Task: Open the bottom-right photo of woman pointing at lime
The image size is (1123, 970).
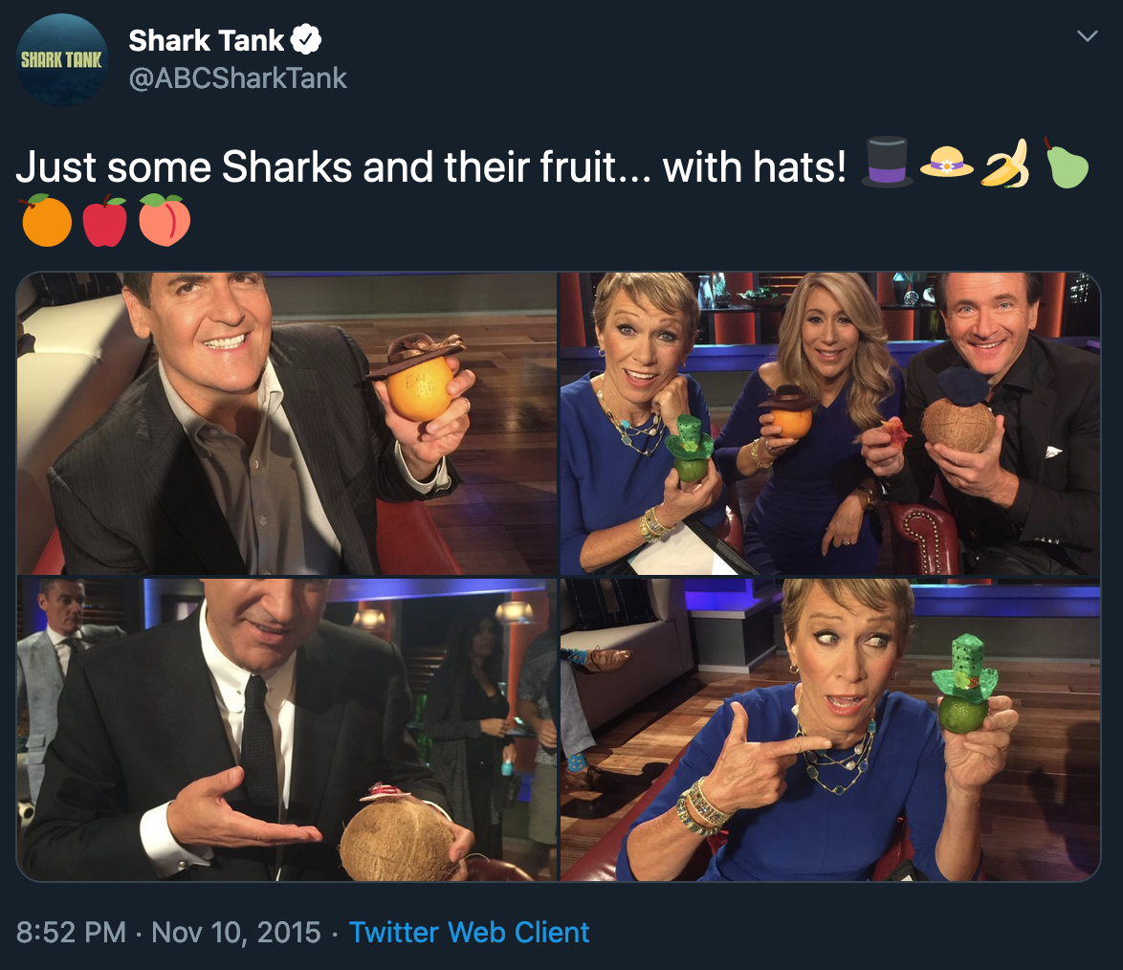Action: (x=829, y=729)
